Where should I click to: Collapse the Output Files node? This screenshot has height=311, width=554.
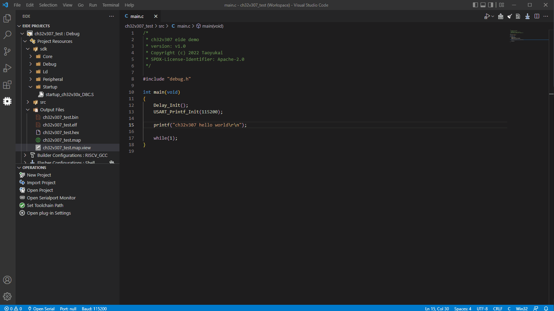tap(28, 110)
